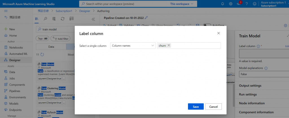Click the Train Model component icon

point(39,64)
